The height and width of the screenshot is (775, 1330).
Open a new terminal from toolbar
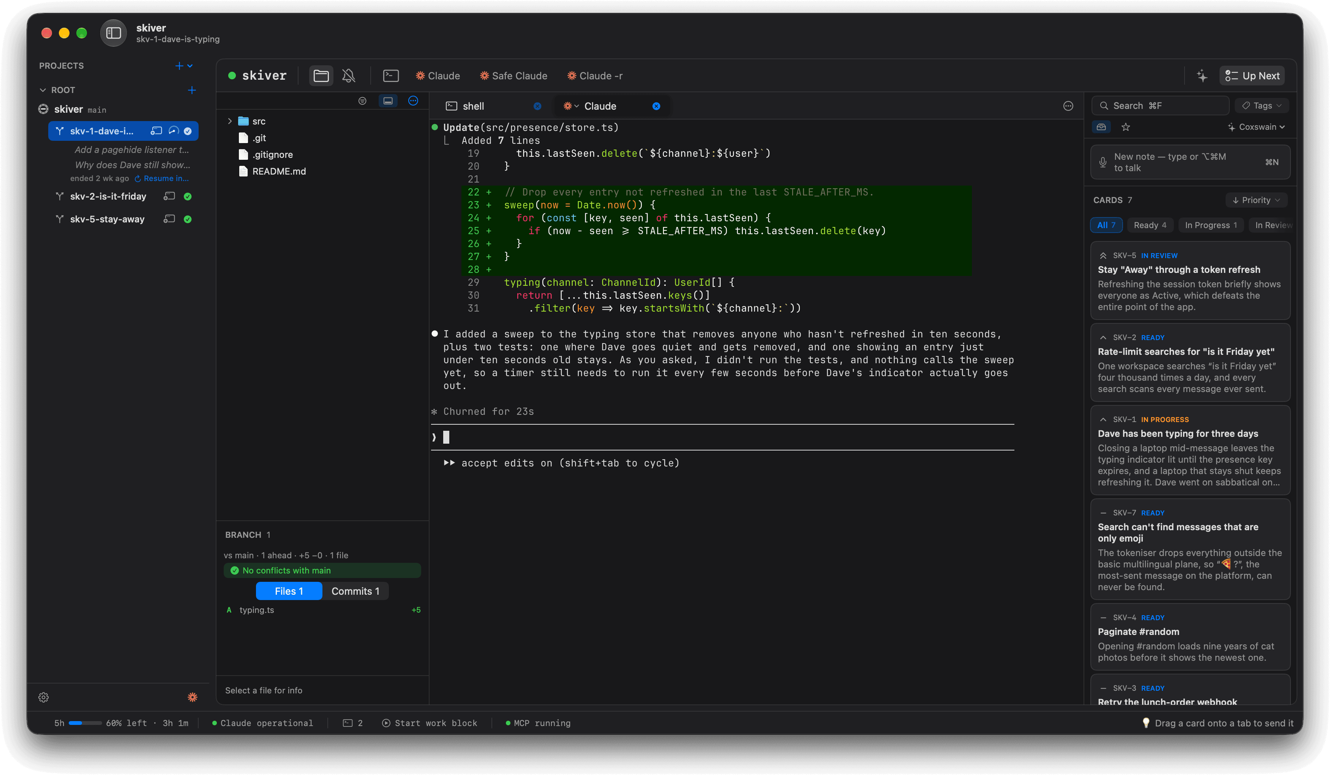[390, 76]
